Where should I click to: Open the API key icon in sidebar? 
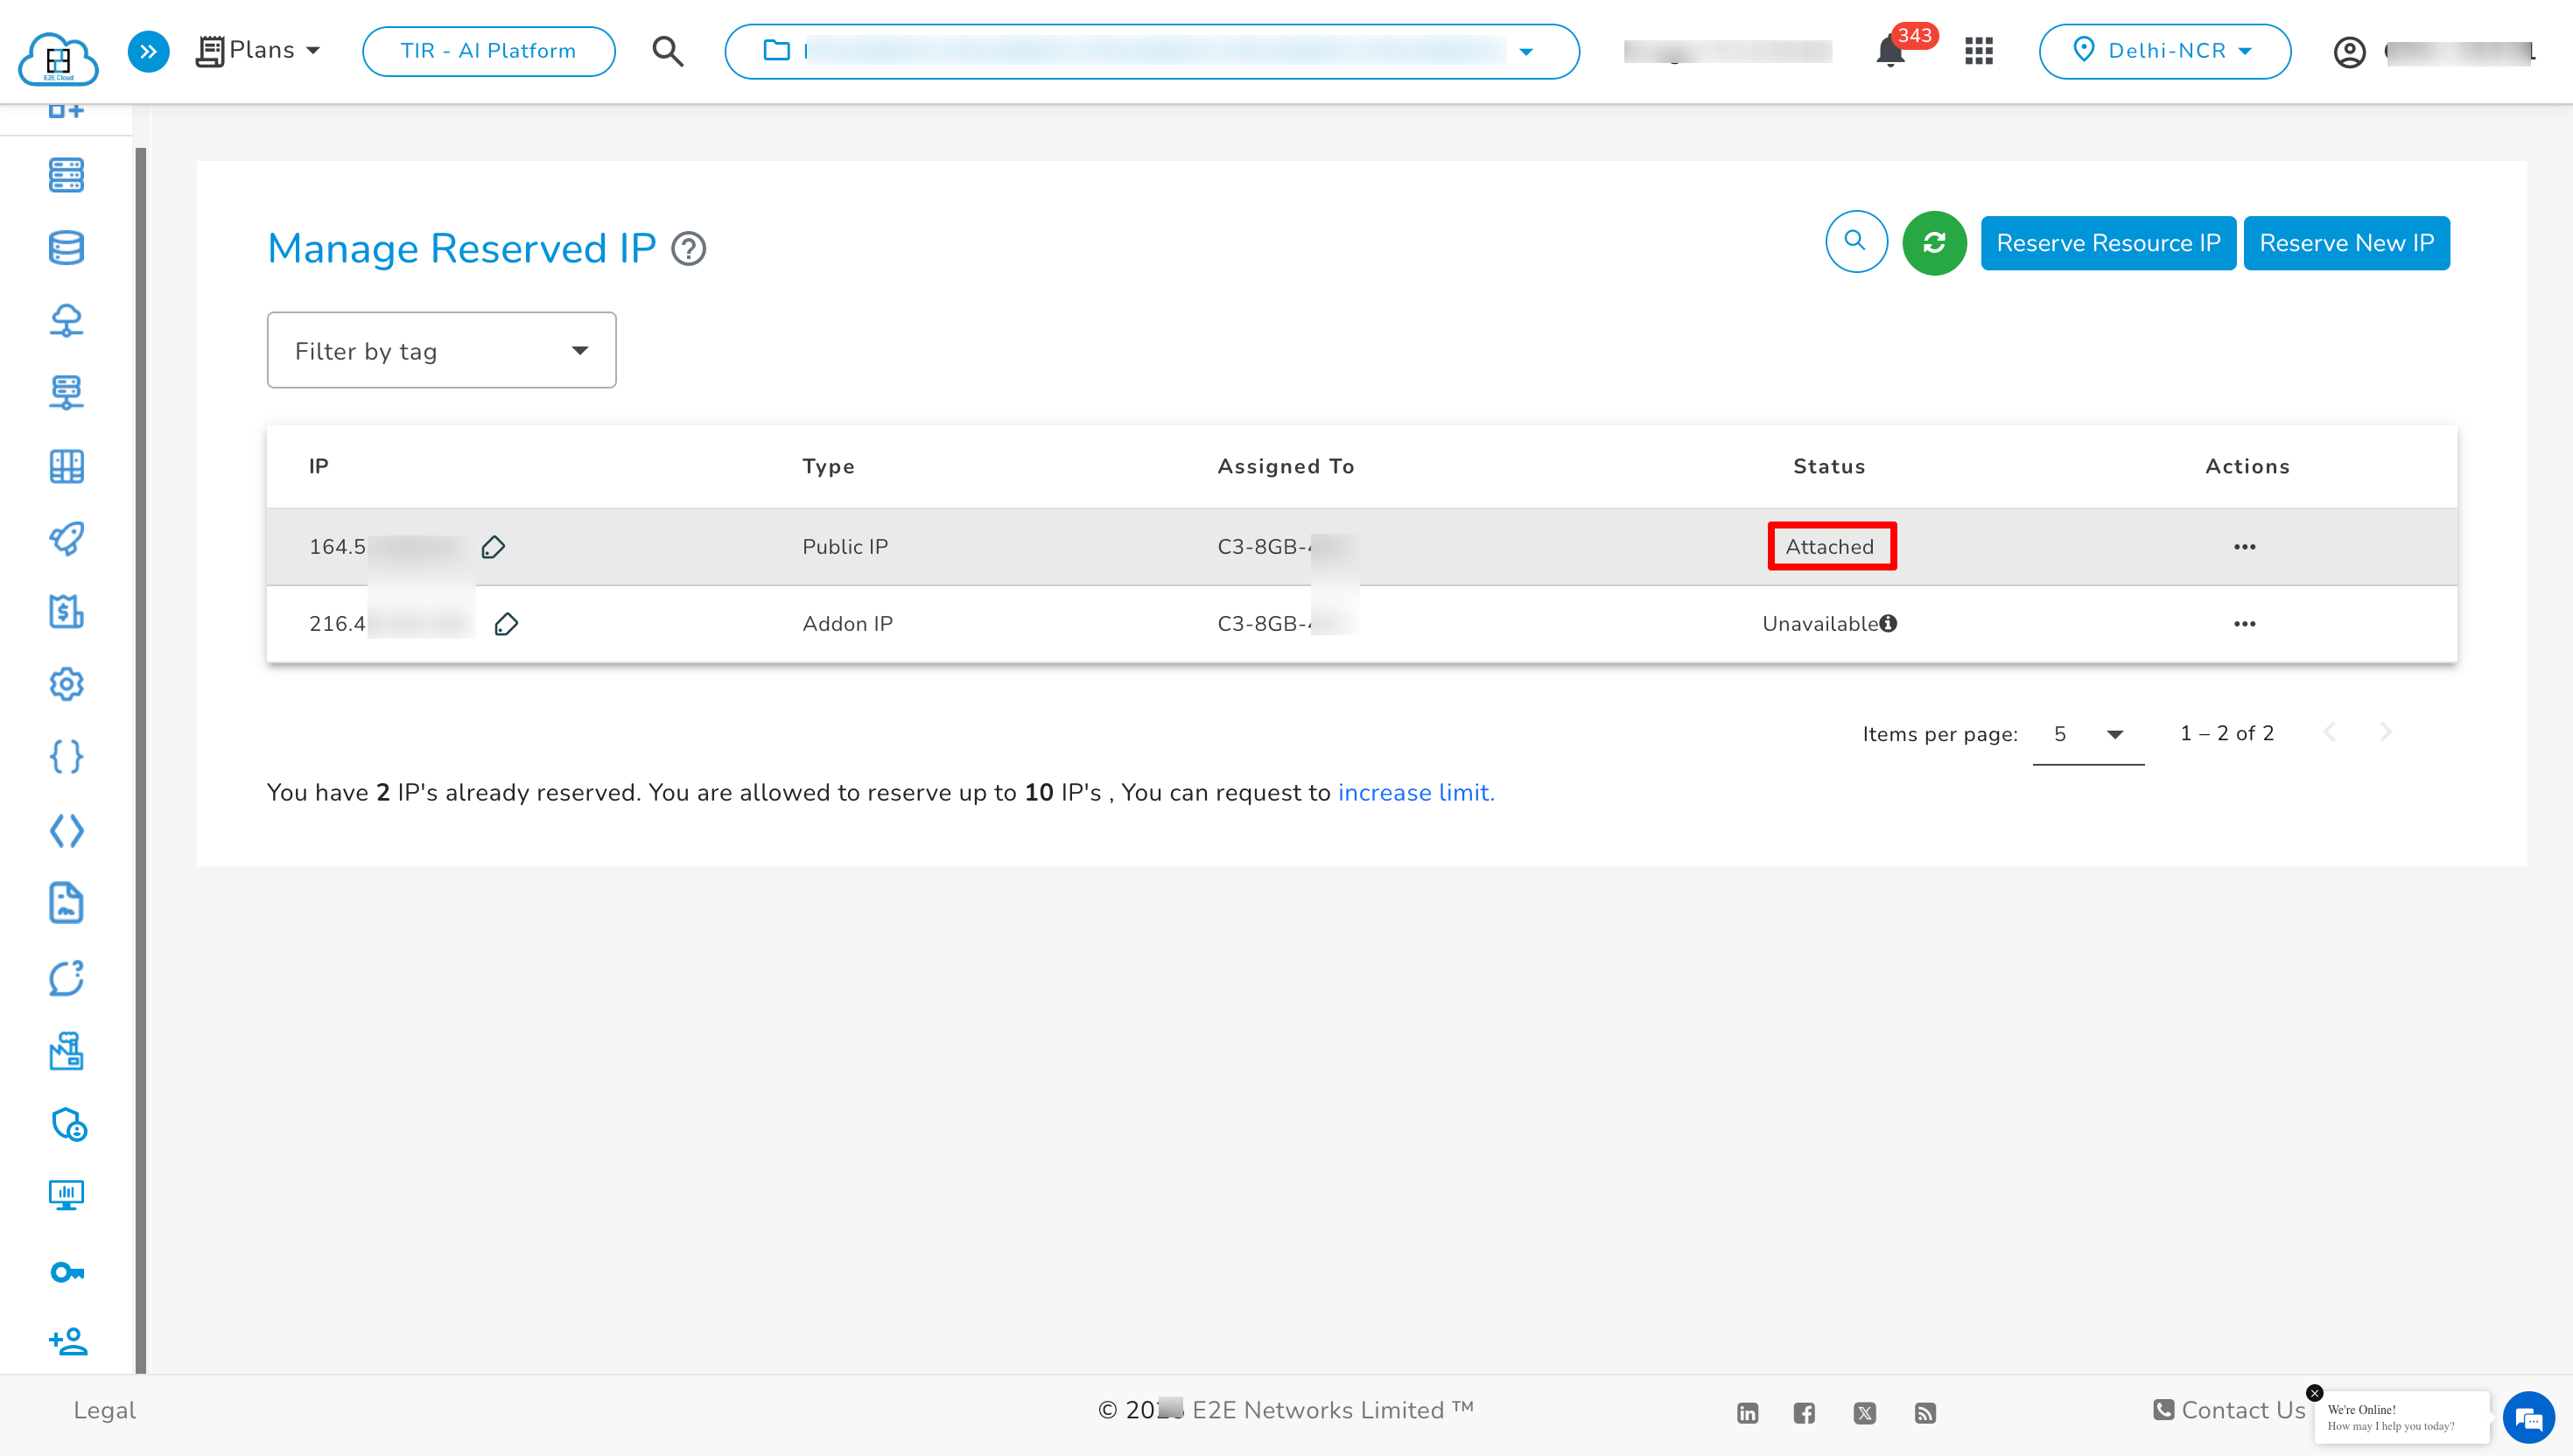click(66, 1271)
